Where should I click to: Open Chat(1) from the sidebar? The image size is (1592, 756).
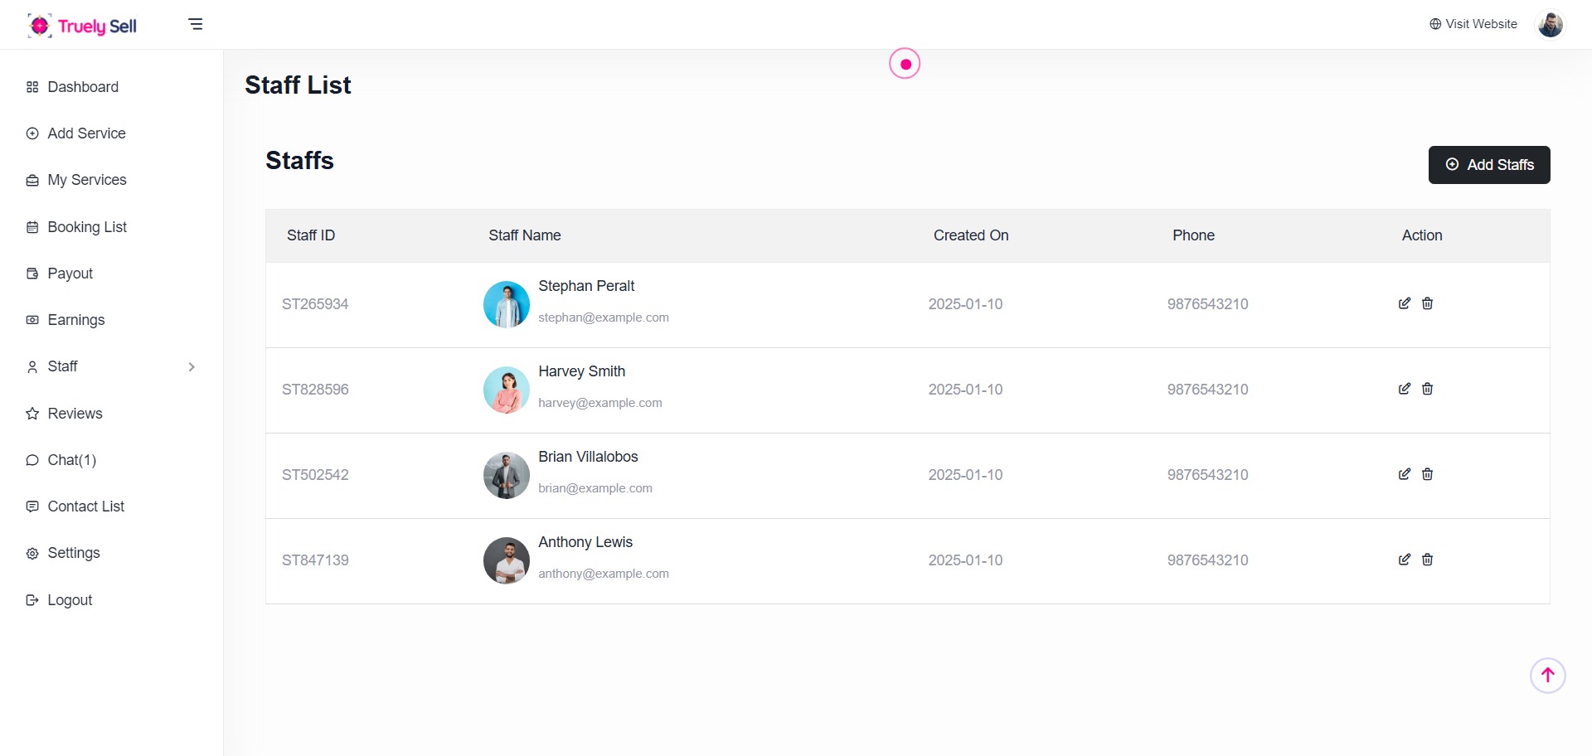click(71, 460)
